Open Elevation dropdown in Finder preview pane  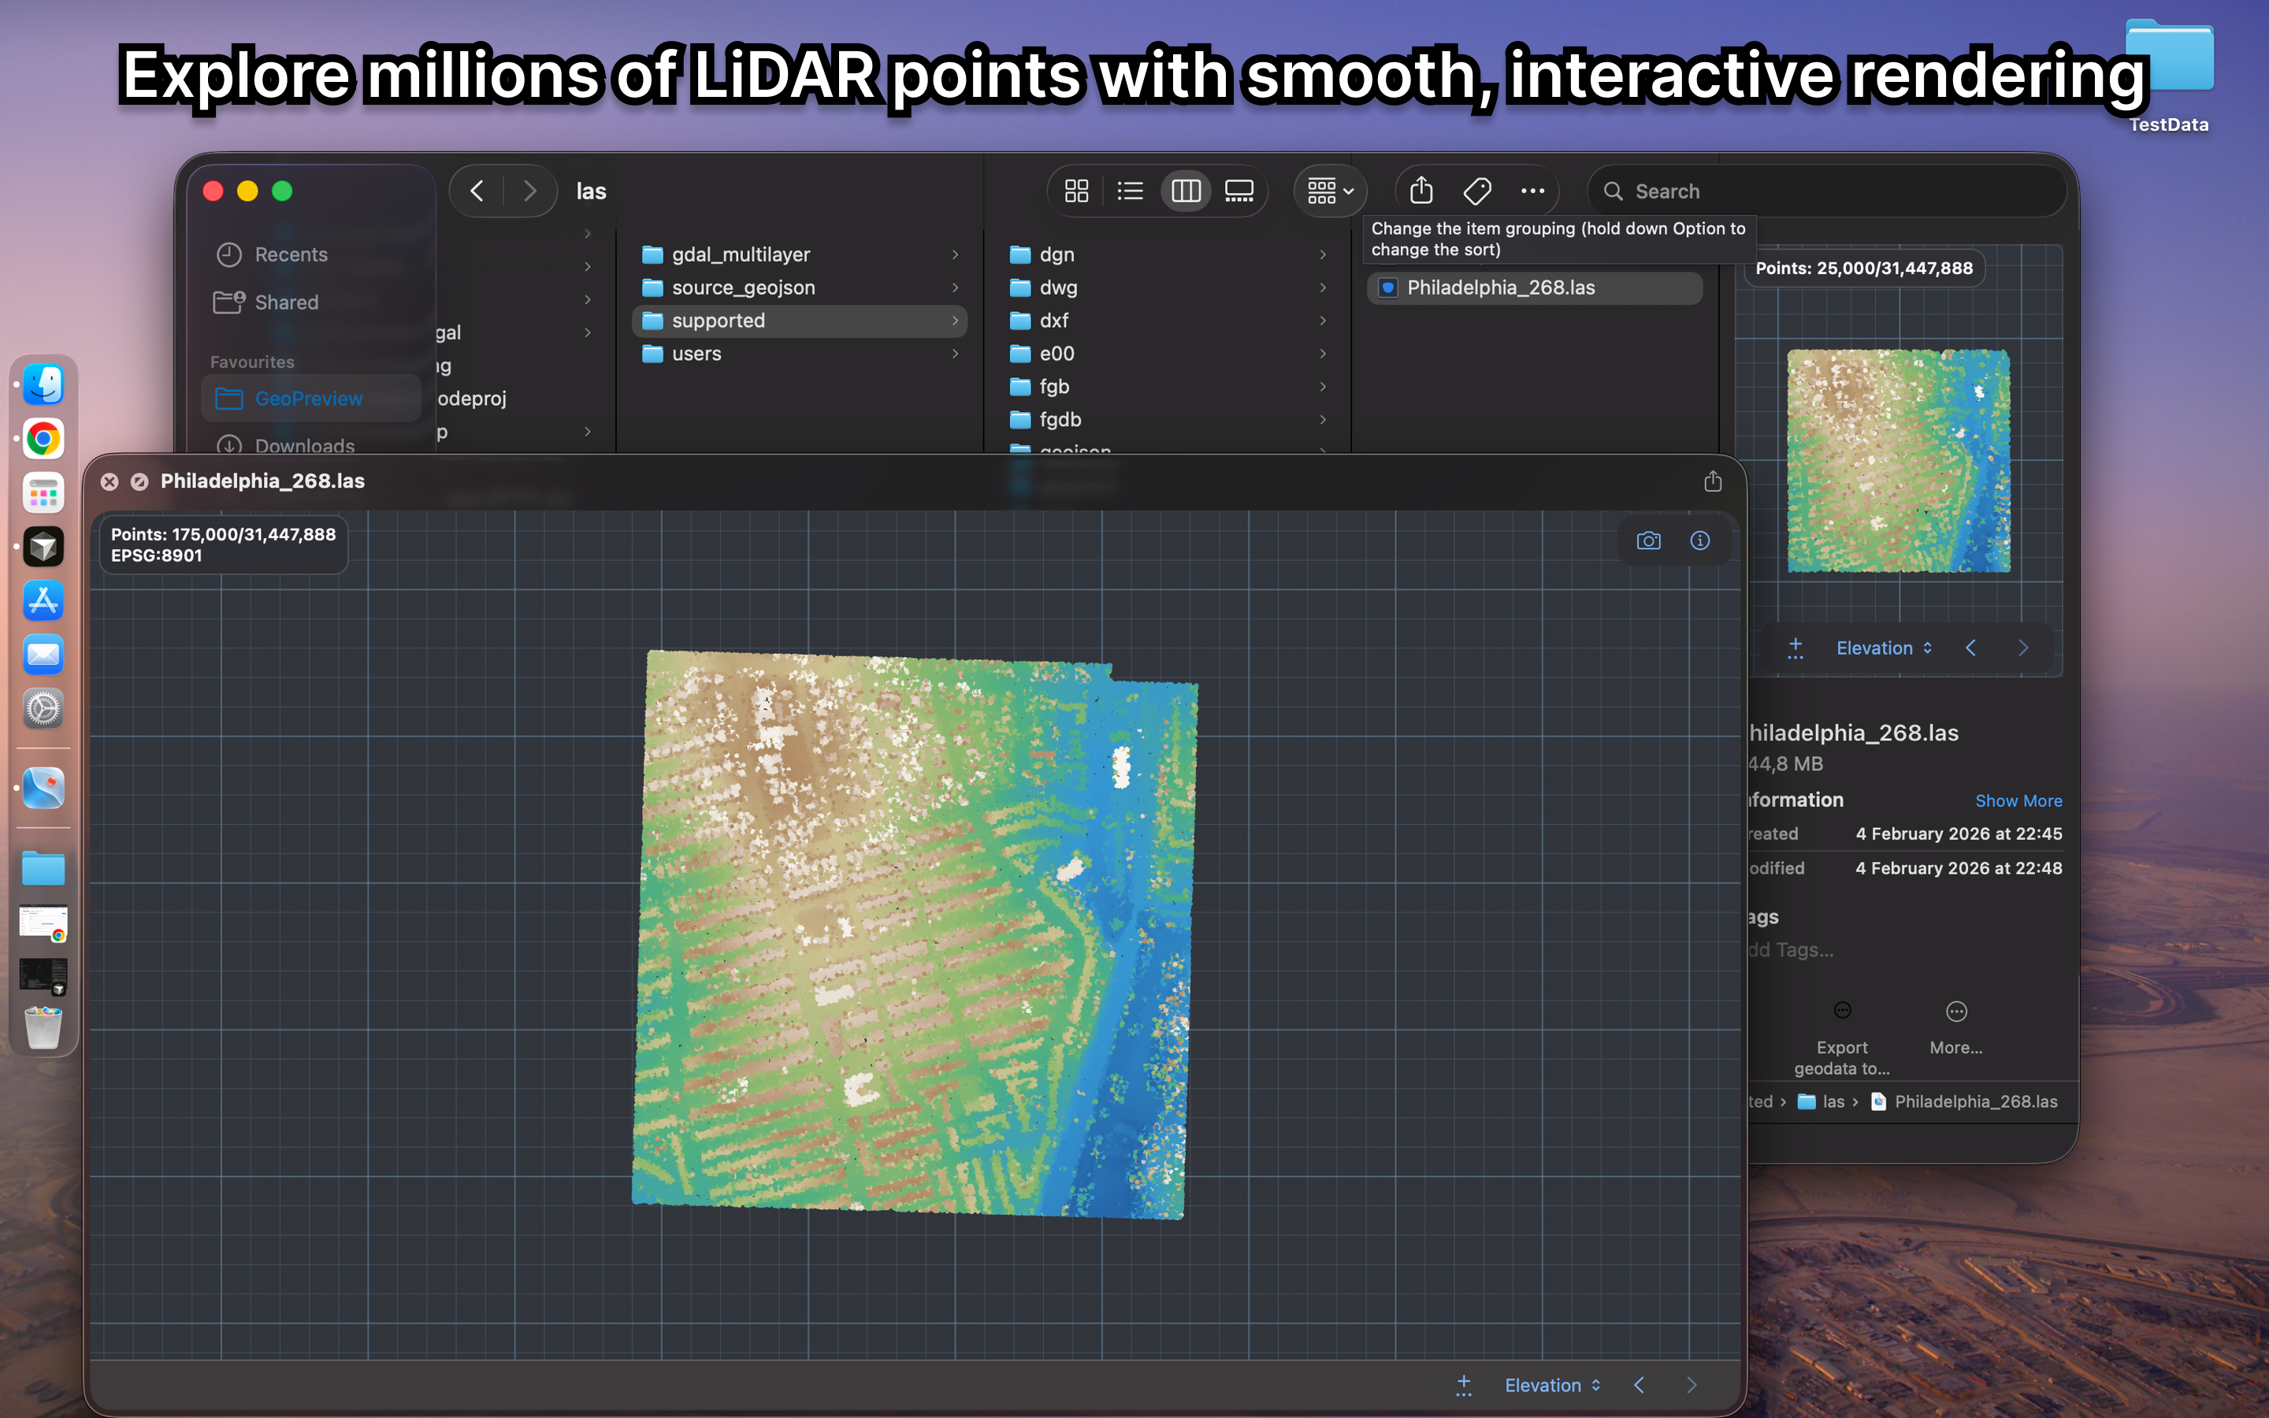tap(1883, 648)
